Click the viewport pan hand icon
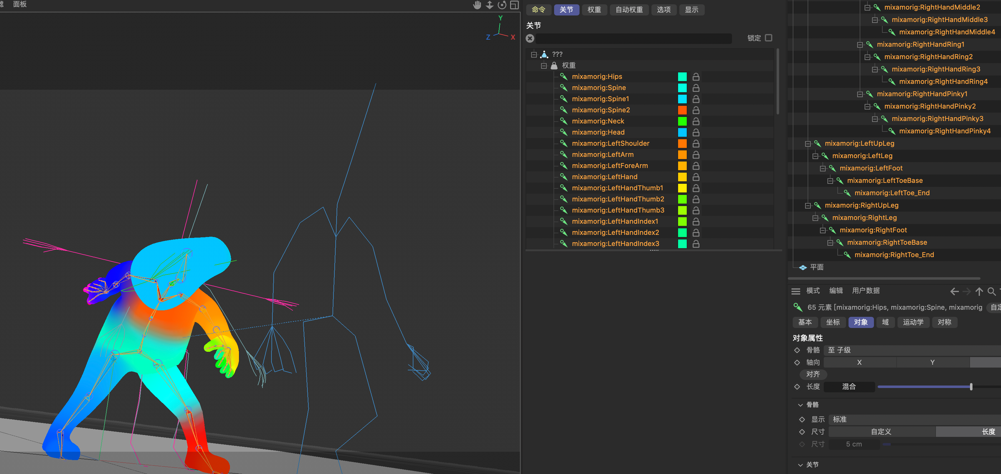The image size is (1001, 474). (477, 5)
